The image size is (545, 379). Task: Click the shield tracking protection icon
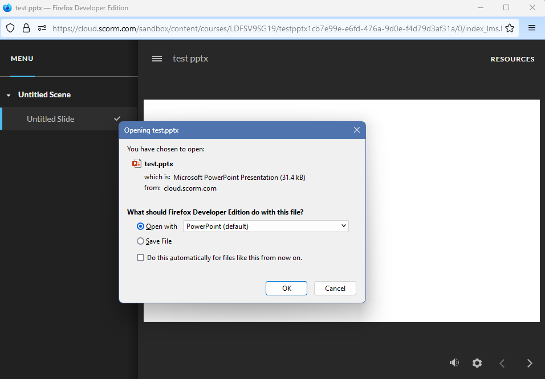click(10, 28)
